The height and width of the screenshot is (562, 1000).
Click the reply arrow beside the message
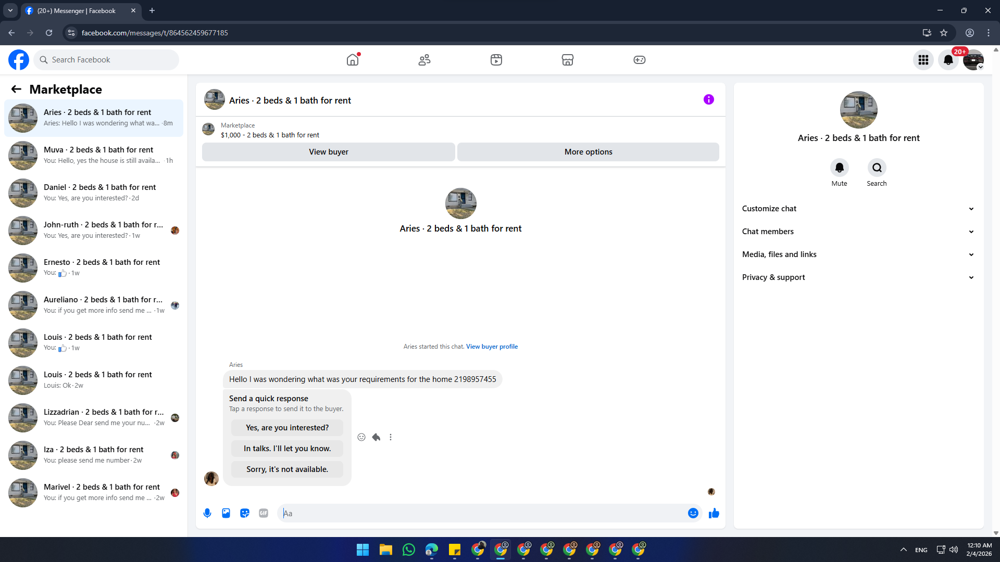[x=376, y=437]
